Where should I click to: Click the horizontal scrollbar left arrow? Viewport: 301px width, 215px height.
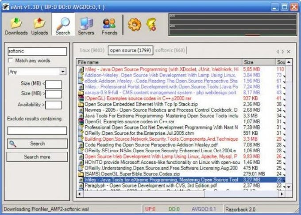coord(80,194)
